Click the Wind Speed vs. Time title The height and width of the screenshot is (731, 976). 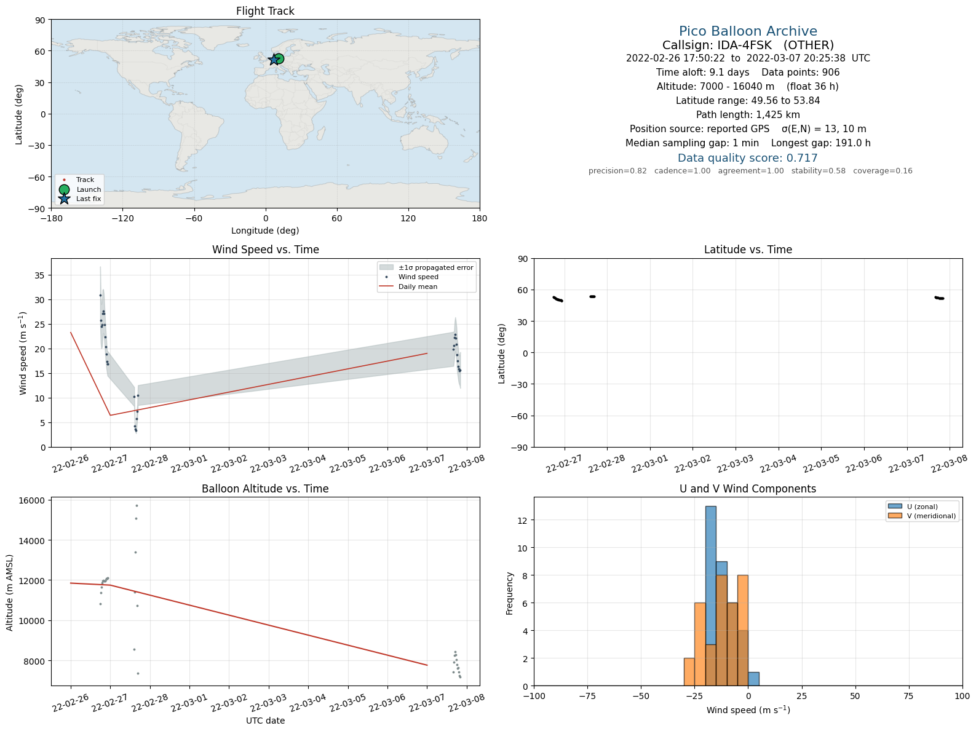pos(265,250)
